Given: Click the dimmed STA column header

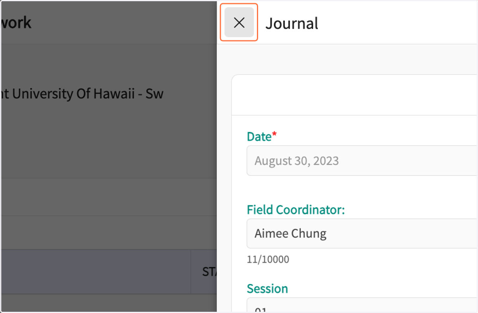Looking at the screenshot, I should pyautogui.click(x=209, y=272).
